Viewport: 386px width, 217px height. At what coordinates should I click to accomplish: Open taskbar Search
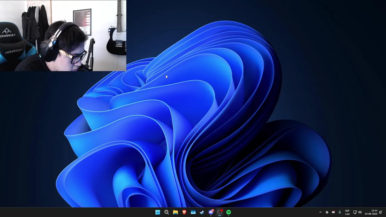[x=166, y=212]
